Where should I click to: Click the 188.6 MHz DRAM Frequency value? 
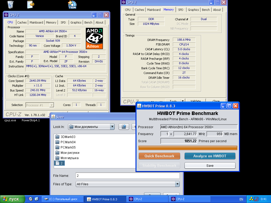coord(184,40)
